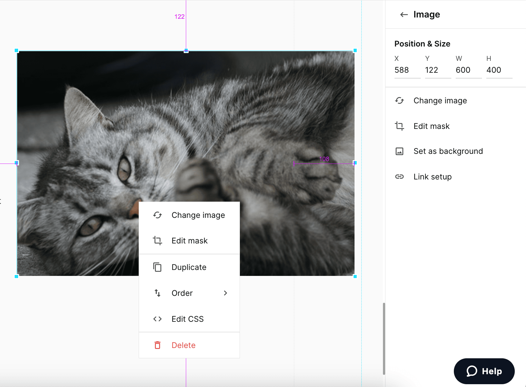Image resolution: width=526 pixels, height=387 pixels.
Task: Click the Link setup chain icon
Action: tap(399, 177)
